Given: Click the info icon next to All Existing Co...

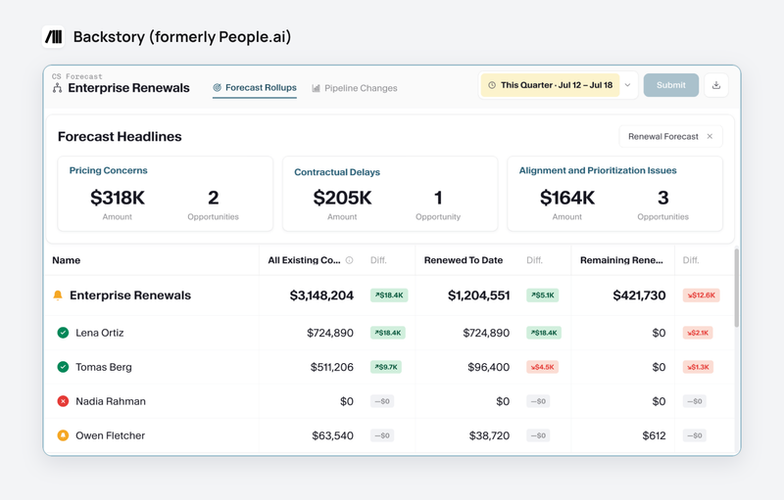Looking at the screenshot, I should coord(350,260).
